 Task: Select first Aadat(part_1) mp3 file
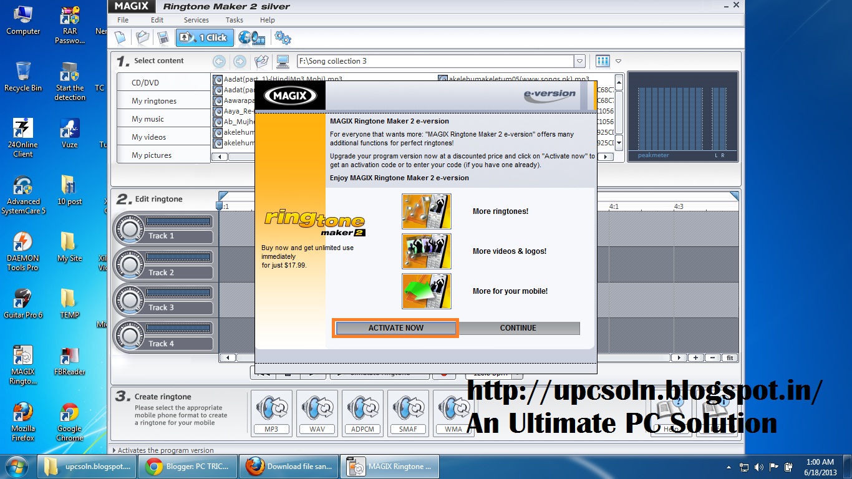[278, 80]
